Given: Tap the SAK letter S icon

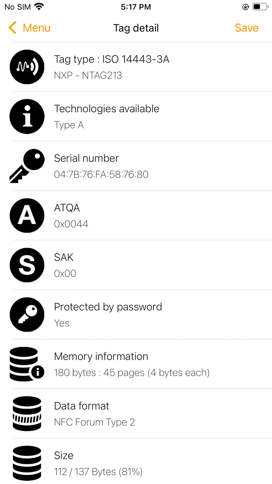Looking at the screenshot, I should coord(27,265).
